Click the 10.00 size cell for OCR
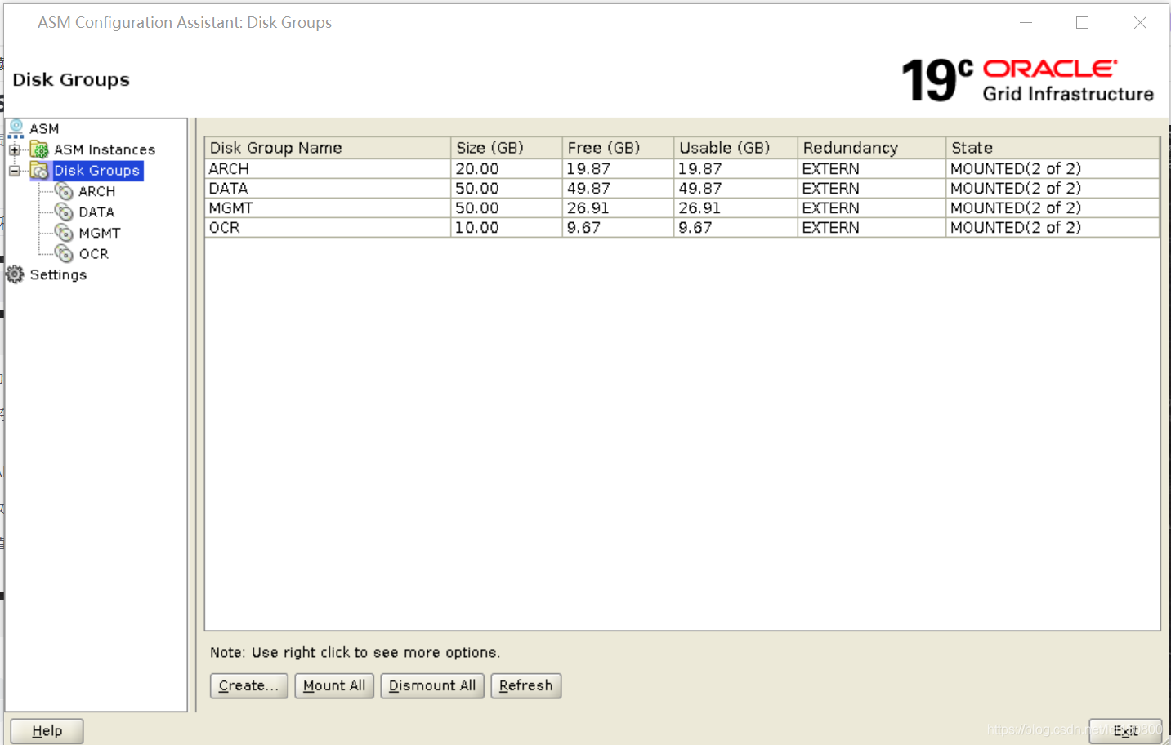 (x=507, y=227)
